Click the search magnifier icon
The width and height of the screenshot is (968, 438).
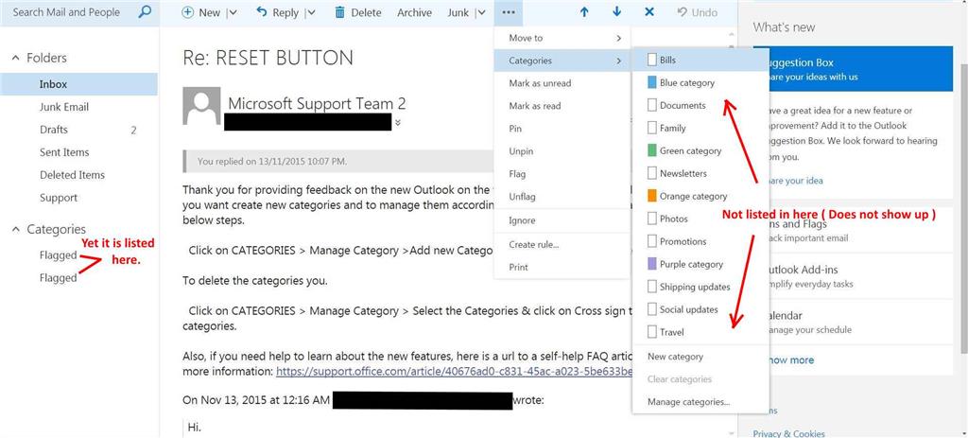pos(145,11)
